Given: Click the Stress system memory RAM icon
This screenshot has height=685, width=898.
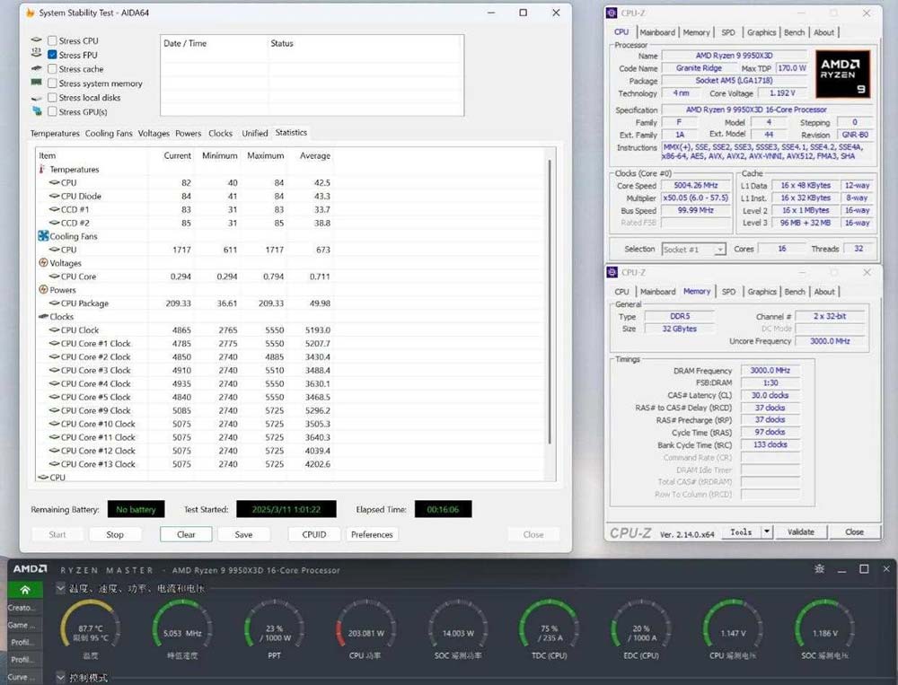Looking at the screenshot, I should 37,83.
